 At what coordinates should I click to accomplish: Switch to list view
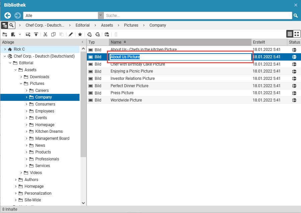[x=290, y=34]
